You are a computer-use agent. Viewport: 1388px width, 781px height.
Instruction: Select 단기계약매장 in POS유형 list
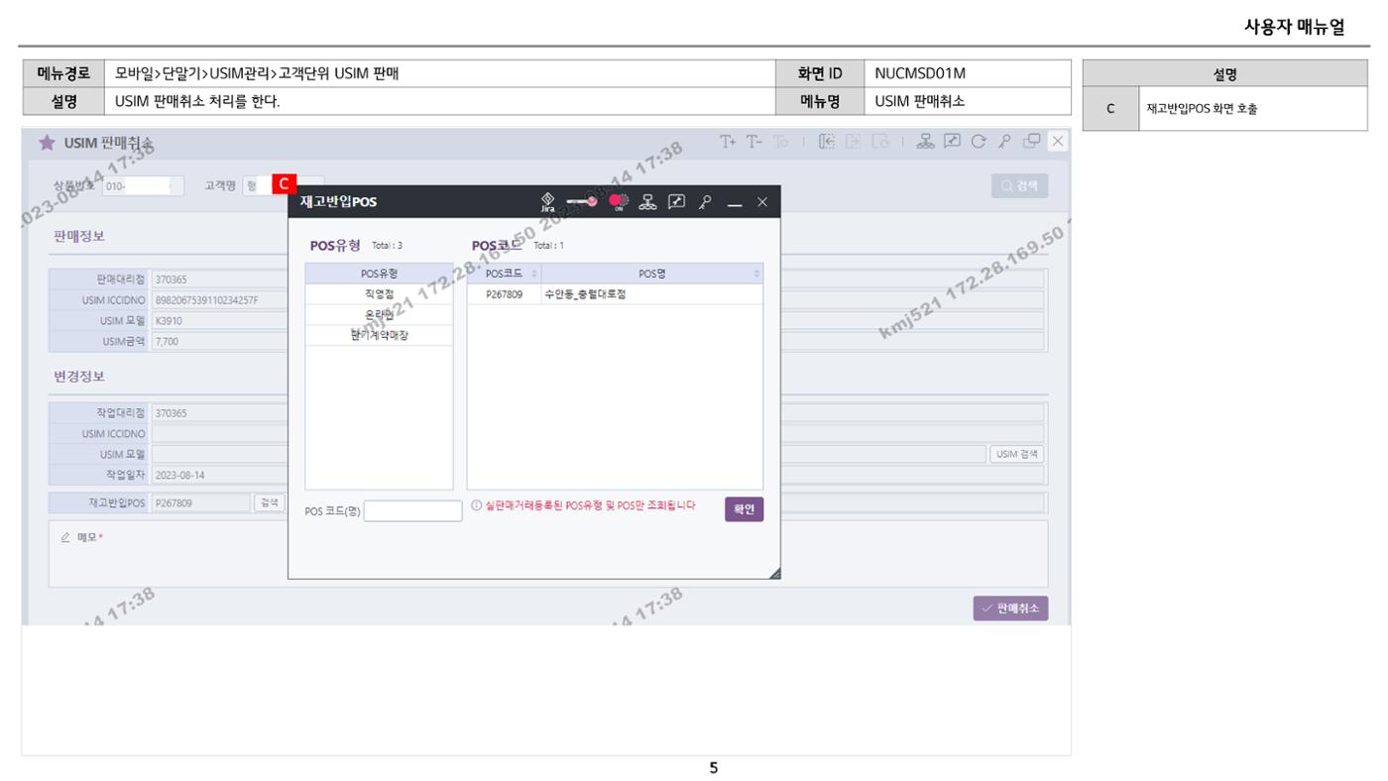(x=379, y=335)
